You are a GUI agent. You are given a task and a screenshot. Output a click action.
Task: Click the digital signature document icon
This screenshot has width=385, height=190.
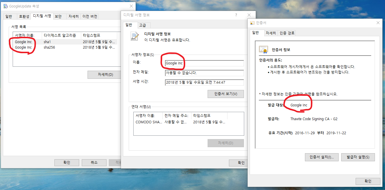pos(135,37)
